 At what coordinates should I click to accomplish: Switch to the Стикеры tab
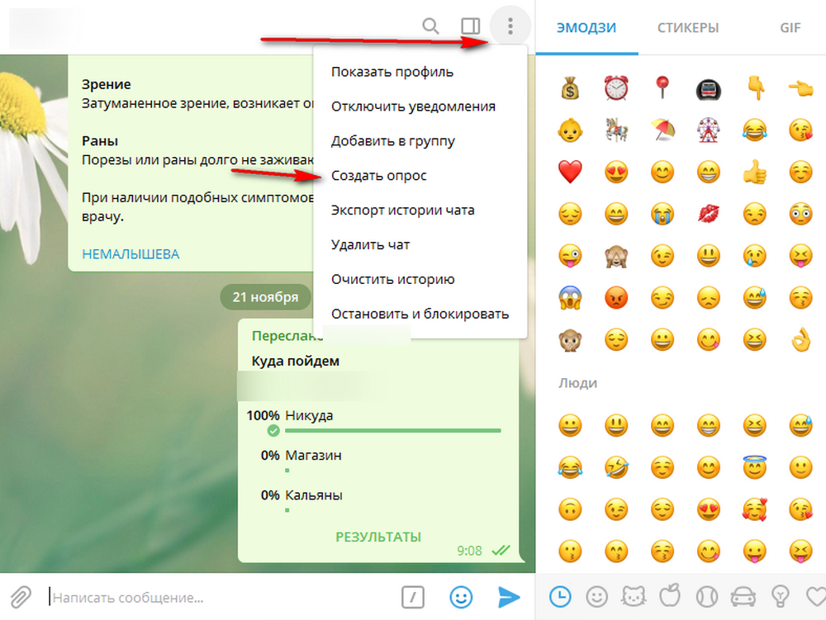[x=688, y=27]
